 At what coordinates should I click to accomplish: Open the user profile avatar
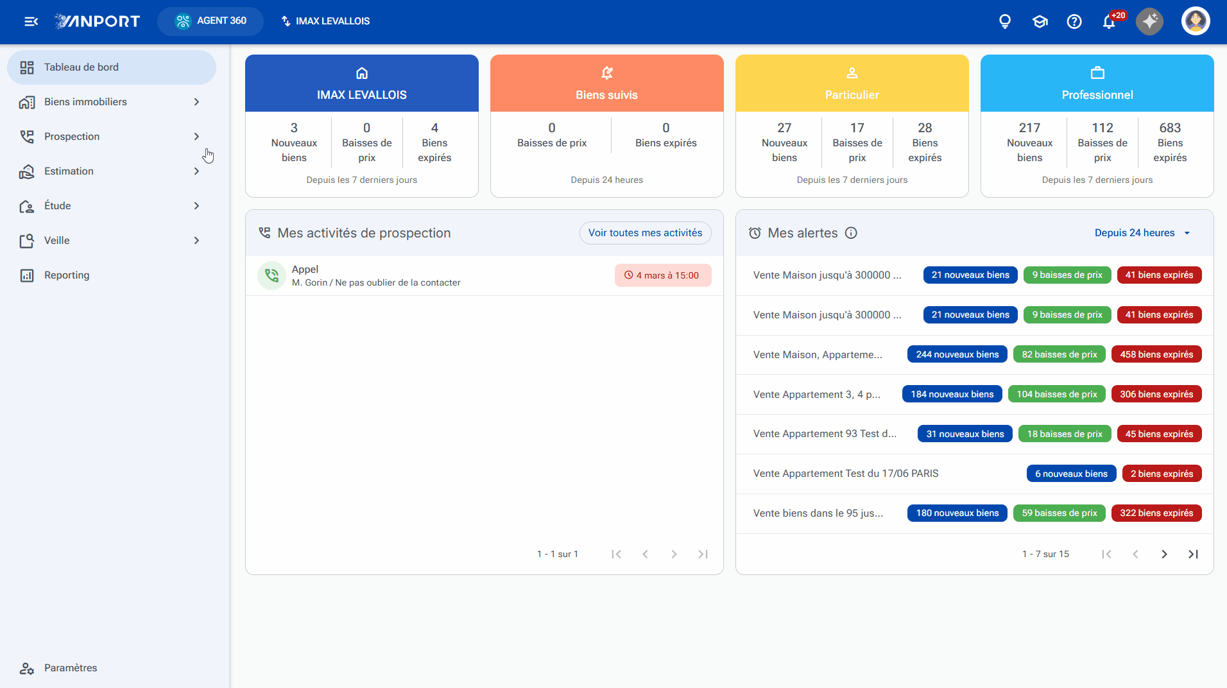pos(1196,21)
